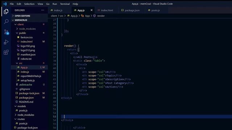Open the File menu
This screenshot has width=232, height=130.
[12, 4]
